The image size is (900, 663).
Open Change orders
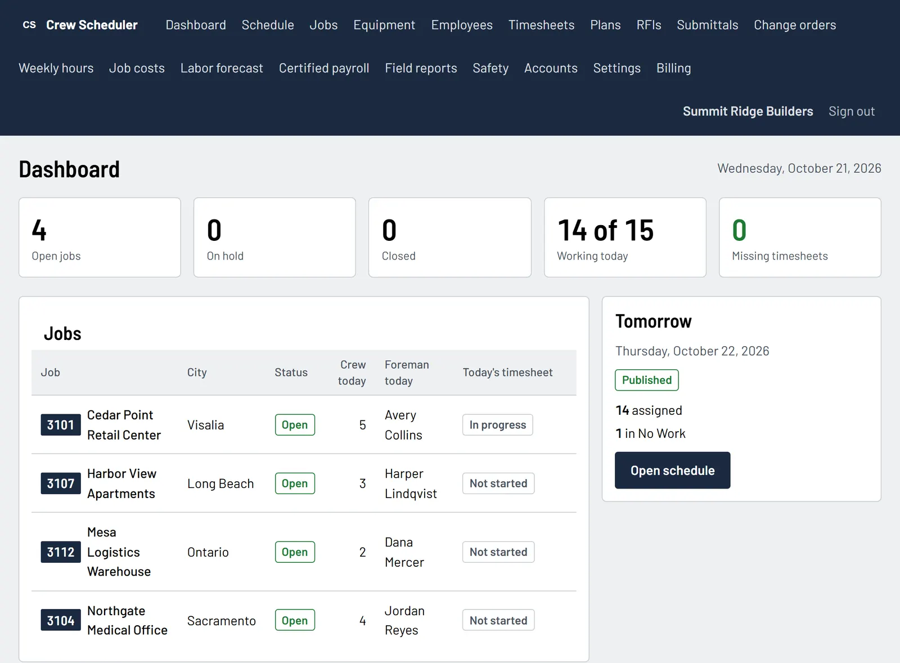click(x=795, y=25)
